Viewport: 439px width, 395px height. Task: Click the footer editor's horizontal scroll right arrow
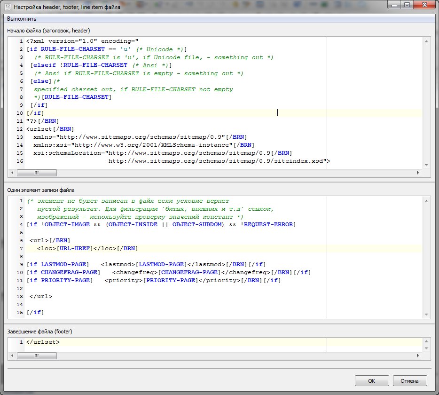418,356
